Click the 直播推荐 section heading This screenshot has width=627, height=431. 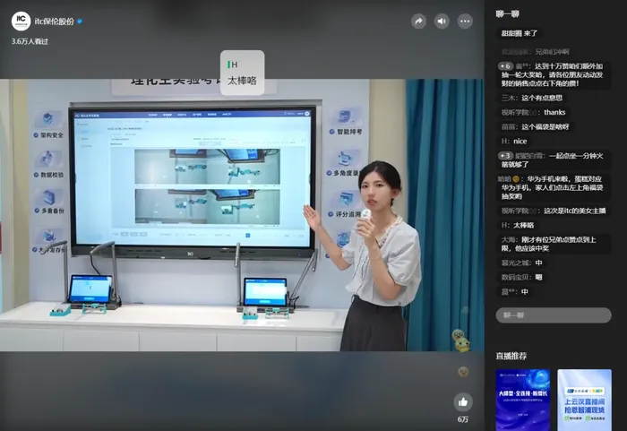511,356
